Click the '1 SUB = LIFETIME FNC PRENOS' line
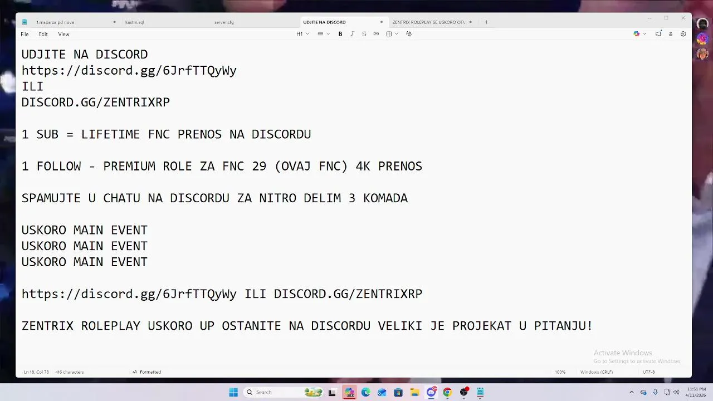Screen dimensions: 713x401 166,134
